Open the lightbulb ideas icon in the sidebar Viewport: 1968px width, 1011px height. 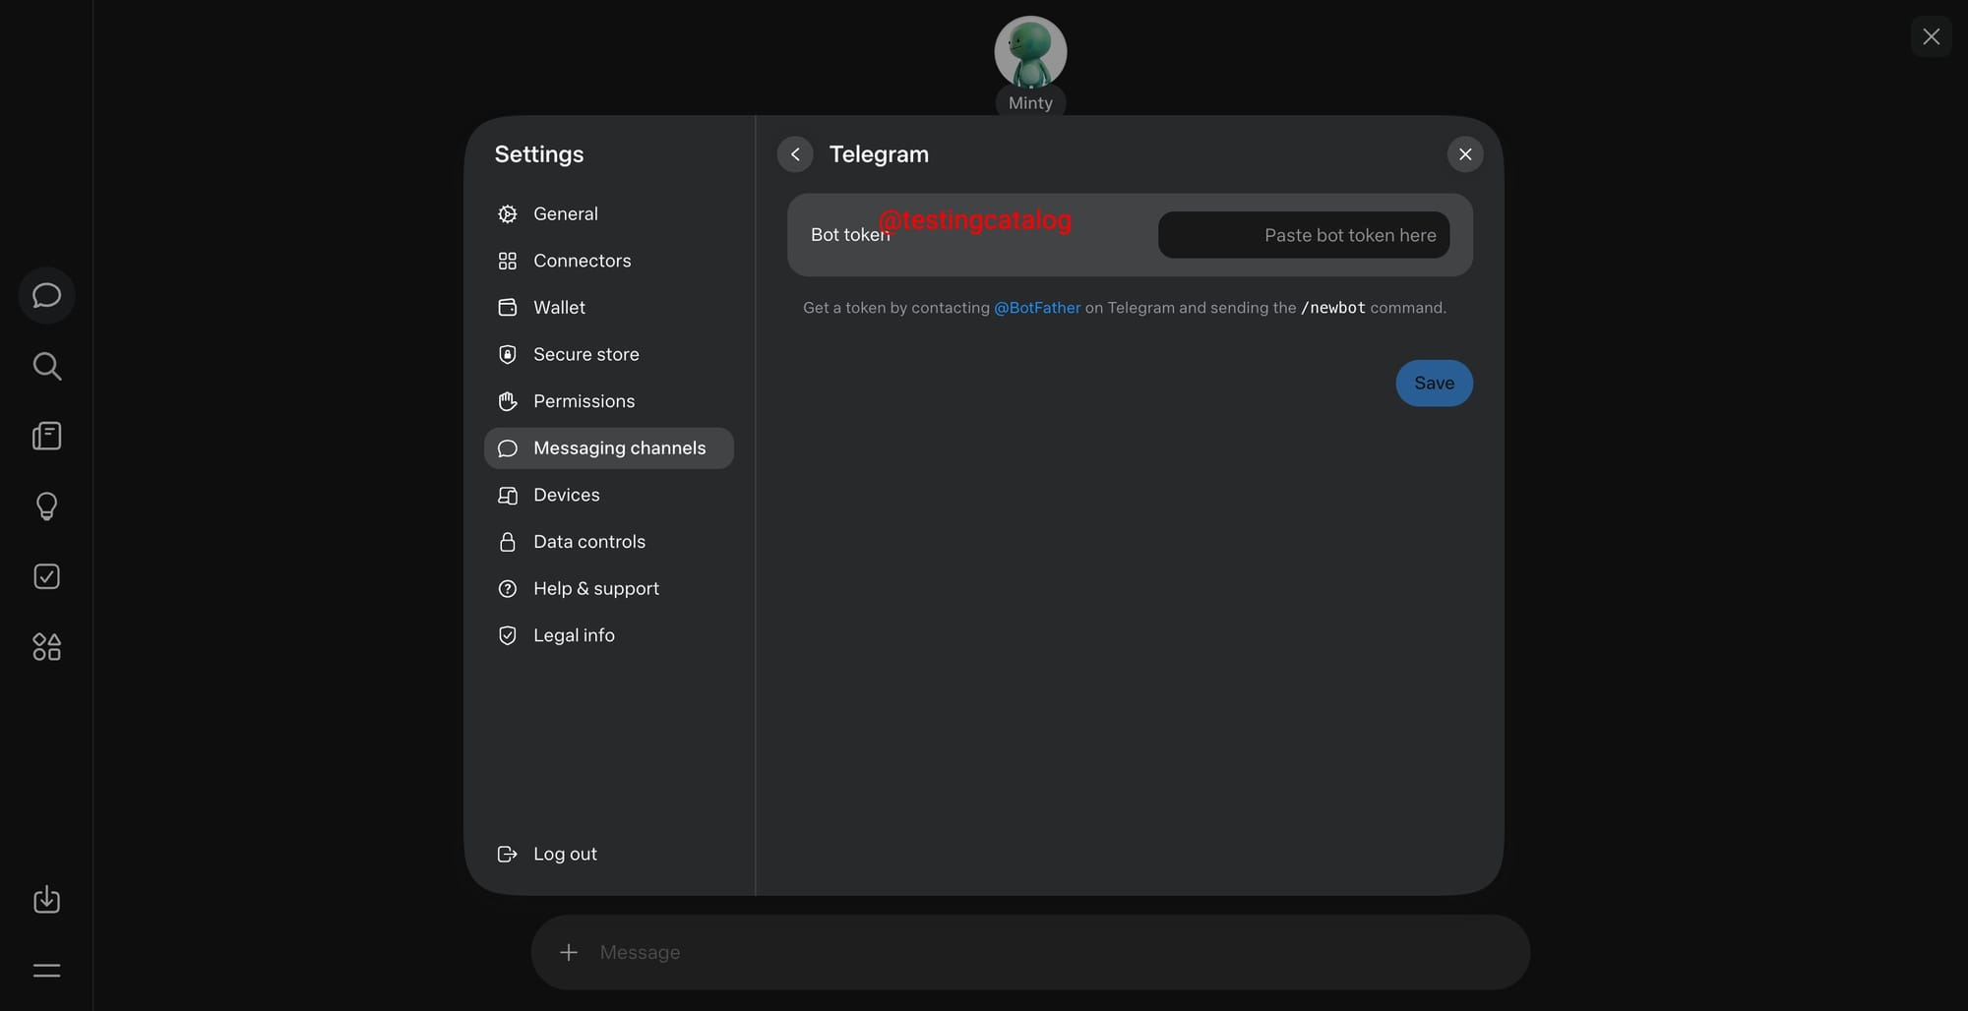[46, 506]
